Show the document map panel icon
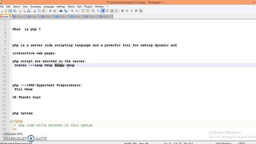 pos(112,11)
